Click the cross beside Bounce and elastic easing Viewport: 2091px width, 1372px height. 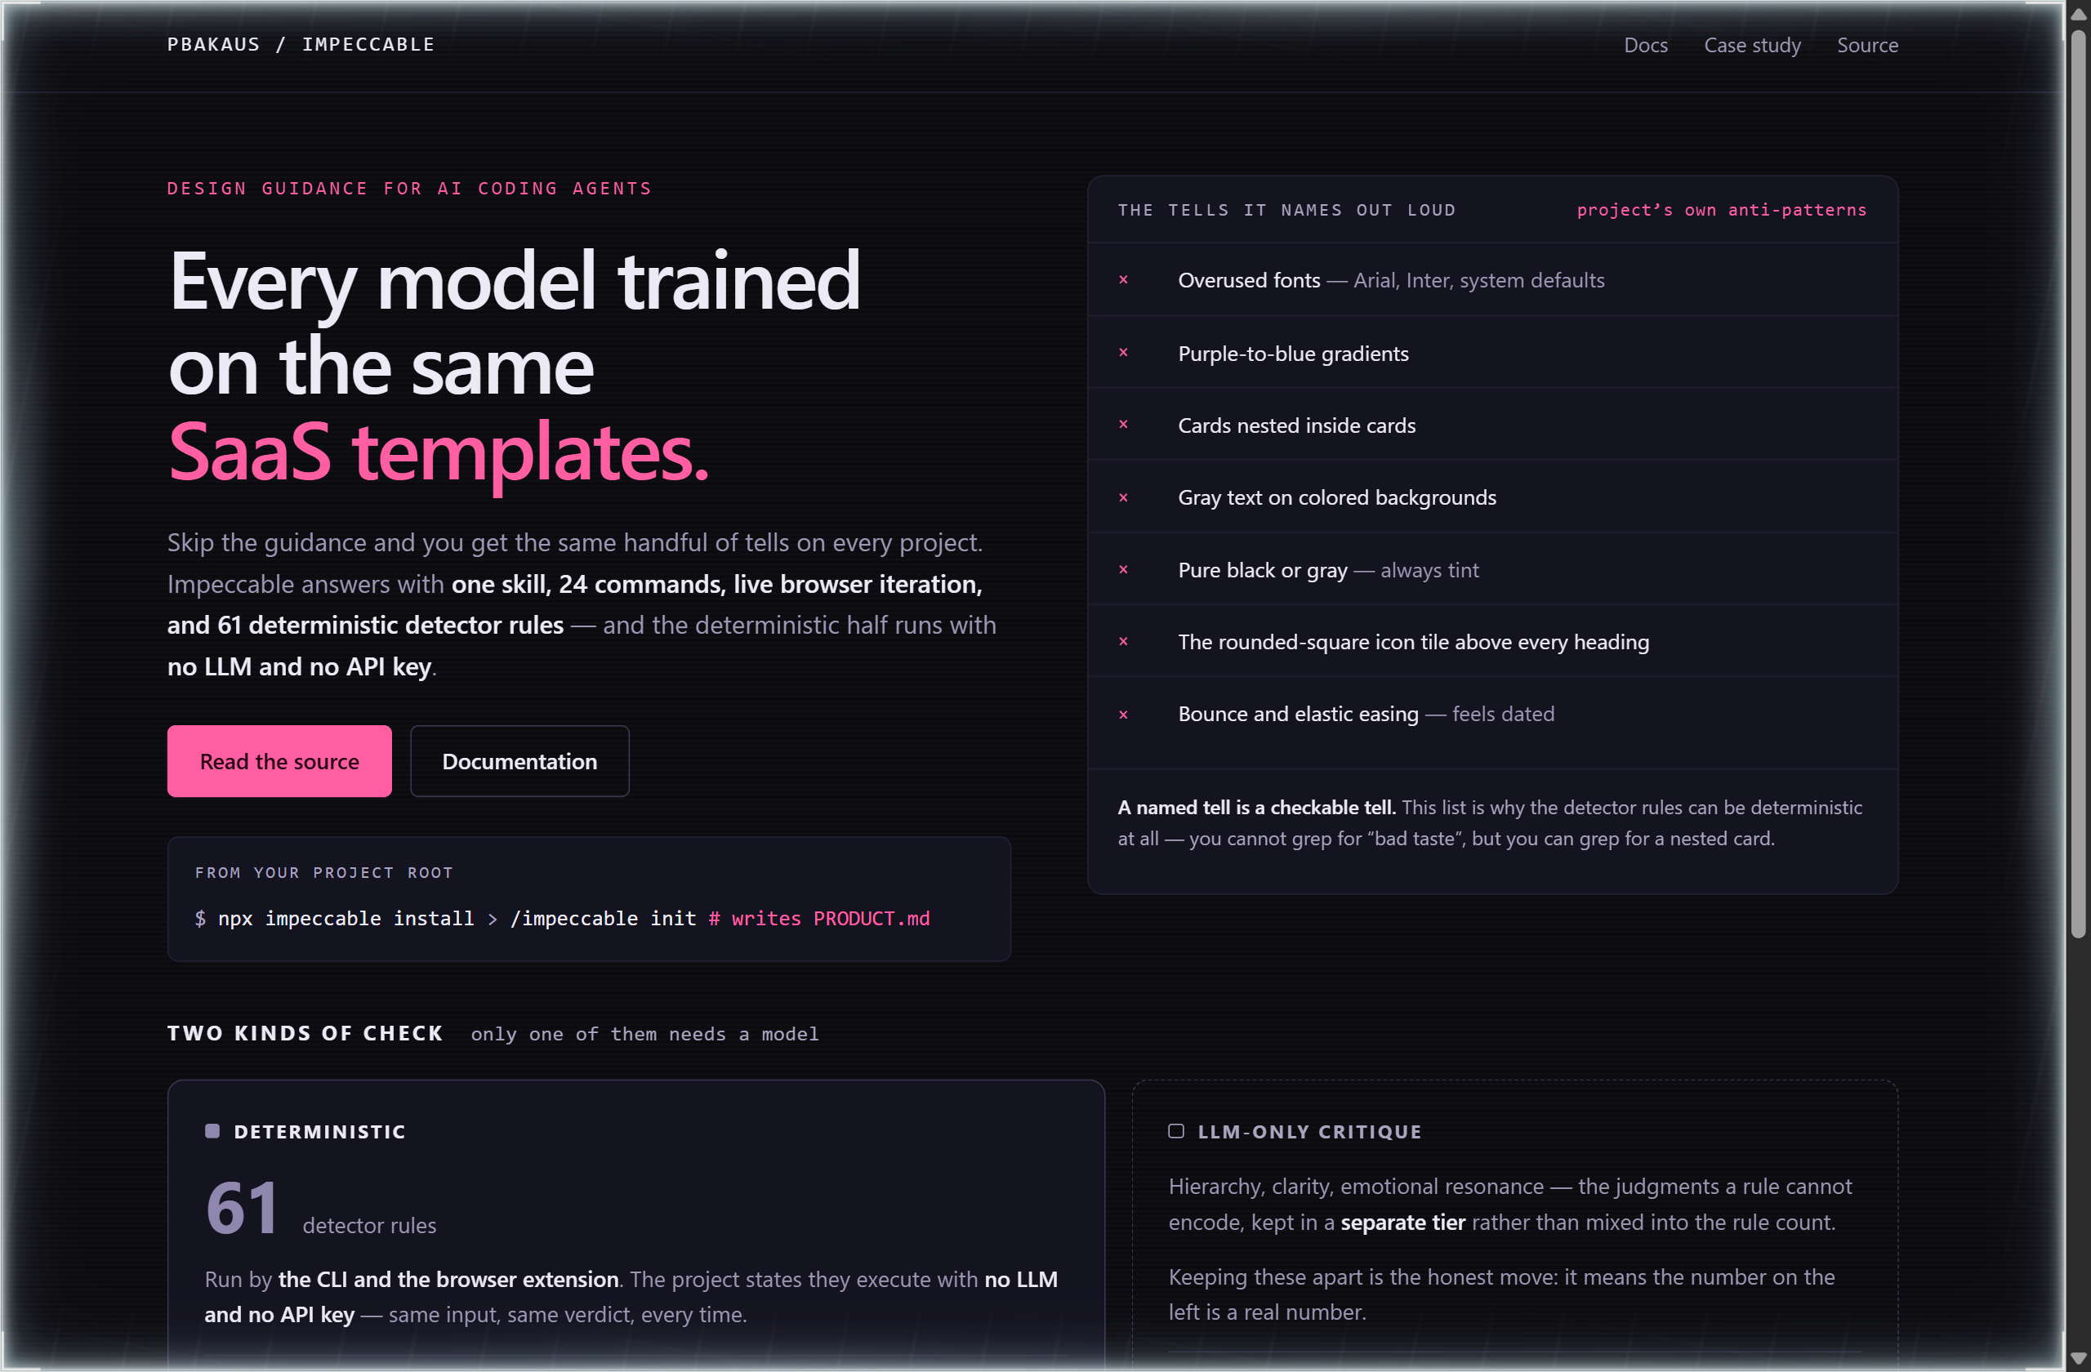[1123, 714]
